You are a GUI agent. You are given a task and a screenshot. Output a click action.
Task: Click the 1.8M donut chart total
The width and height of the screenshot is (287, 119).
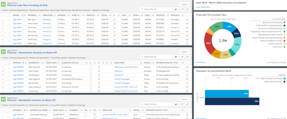[223, 40]
